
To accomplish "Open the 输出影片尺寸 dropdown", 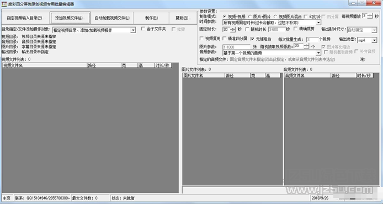I will tap(361, 30).
